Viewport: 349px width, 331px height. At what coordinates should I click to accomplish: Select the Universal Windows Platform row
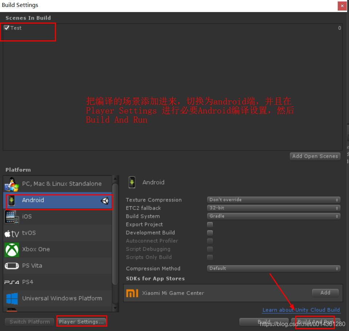(x=58, y=299)
